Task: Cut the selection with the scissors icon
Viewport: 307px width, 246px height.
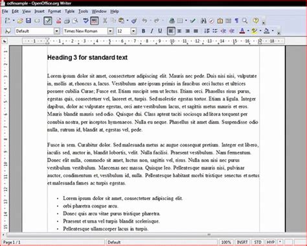Action: click(x=105, y=21)
